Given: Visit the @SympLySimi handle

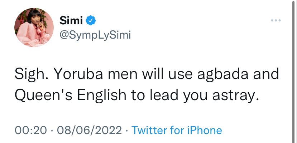Looking at the screenshot, I should pyautogui.click(x=95, y=35).
